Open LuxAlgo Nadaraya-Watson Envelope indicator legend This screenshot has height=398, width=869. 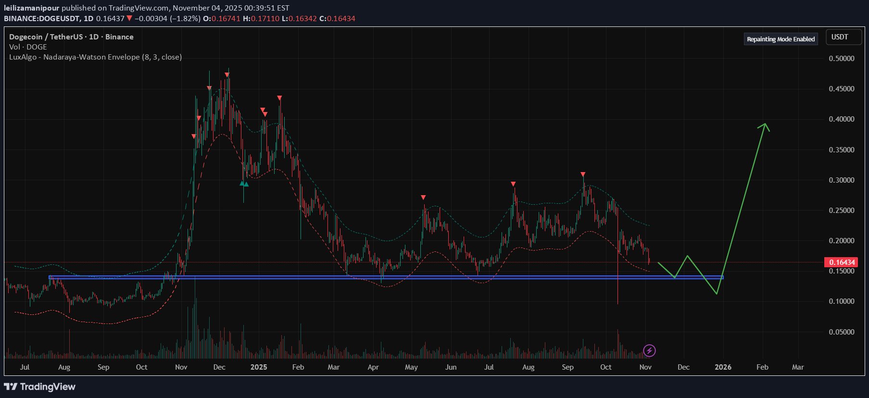(95, 57)
